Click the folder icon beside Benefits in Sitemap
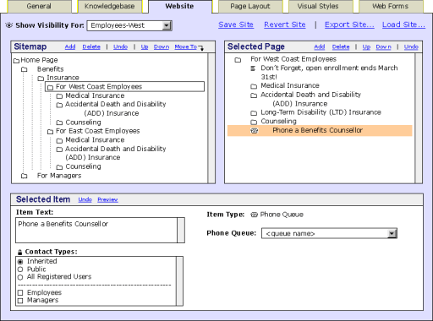Viewport: 433px width, 321px height. click(25, 69)
